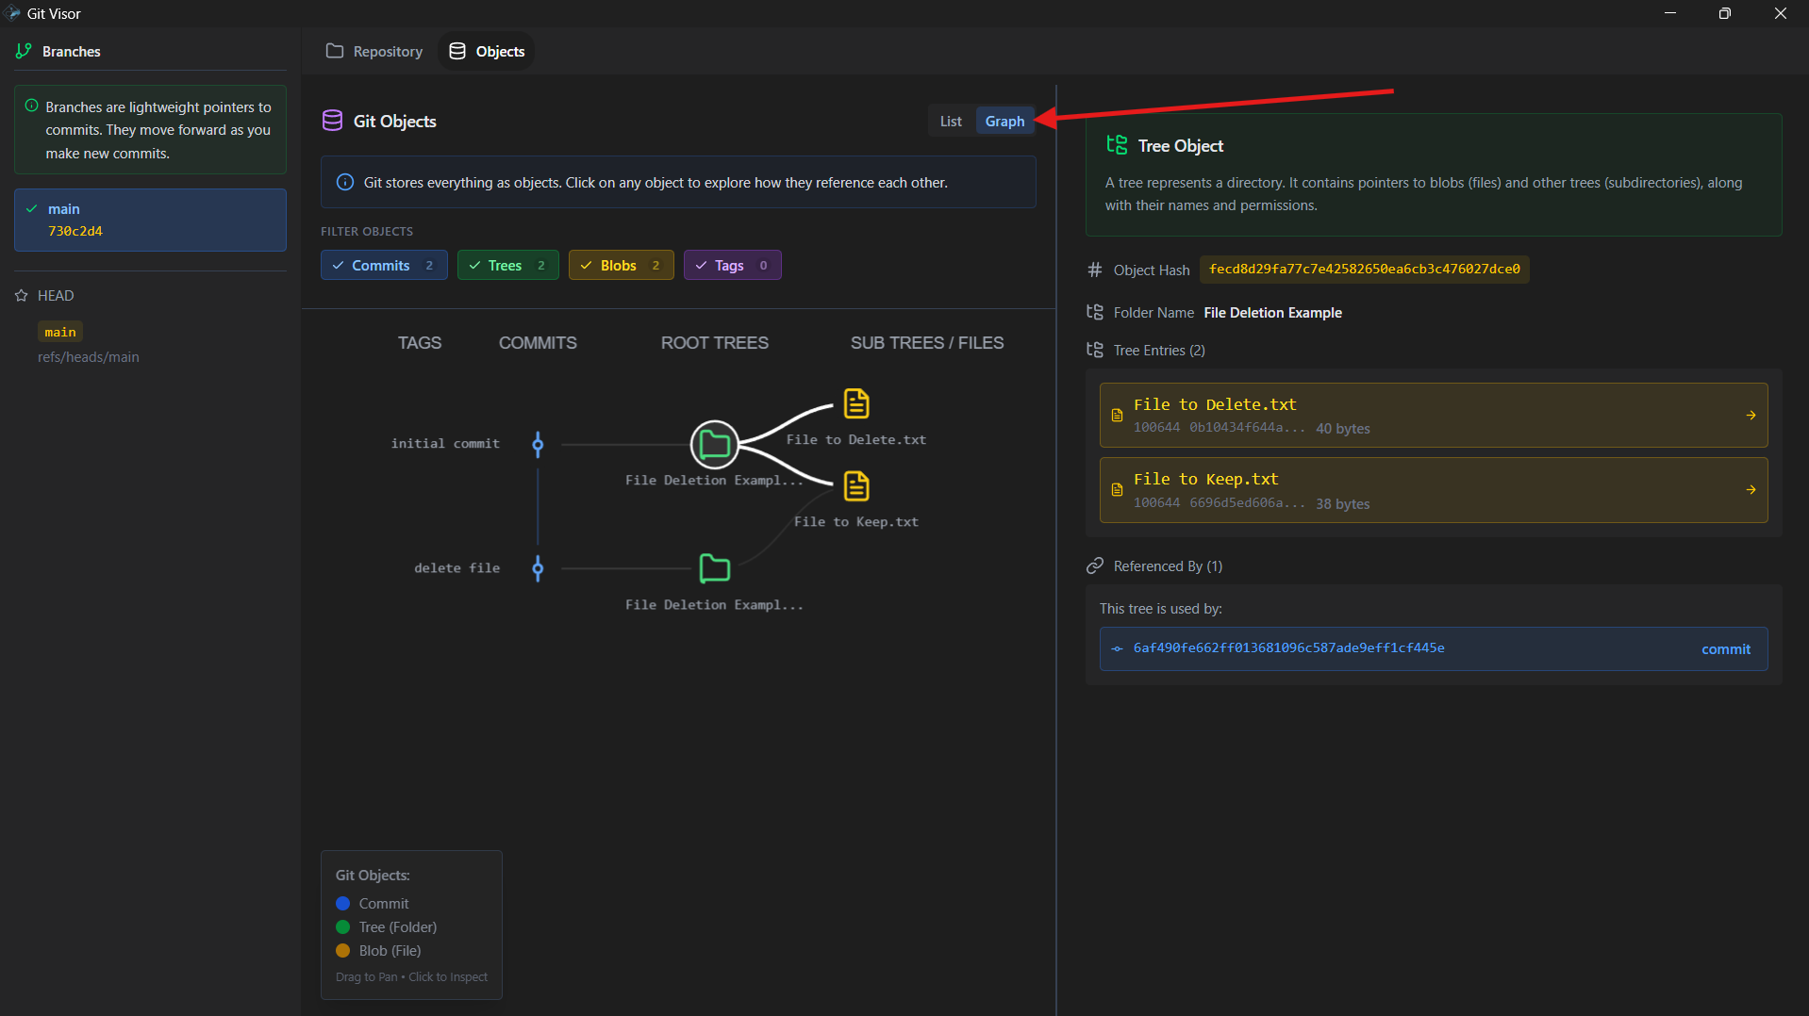
Task: Open the File to Keep.txt entry arrow
Action: point(1751,490)
